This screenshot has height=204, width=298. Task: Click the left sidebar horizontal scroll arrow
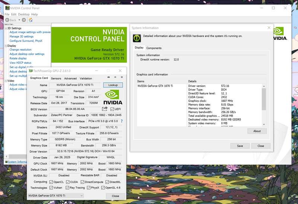(x=6, y=156)
